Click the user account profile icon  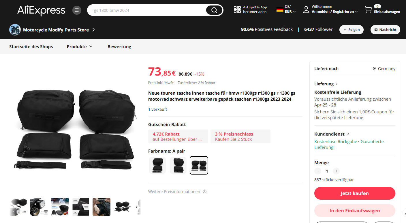[306, 10]
